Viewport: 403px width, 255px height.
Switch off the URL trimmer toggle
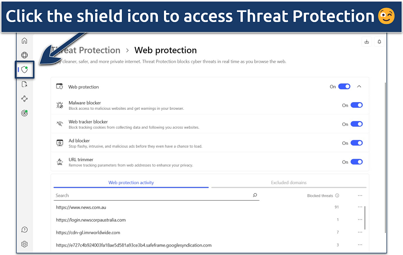[356, 162]
